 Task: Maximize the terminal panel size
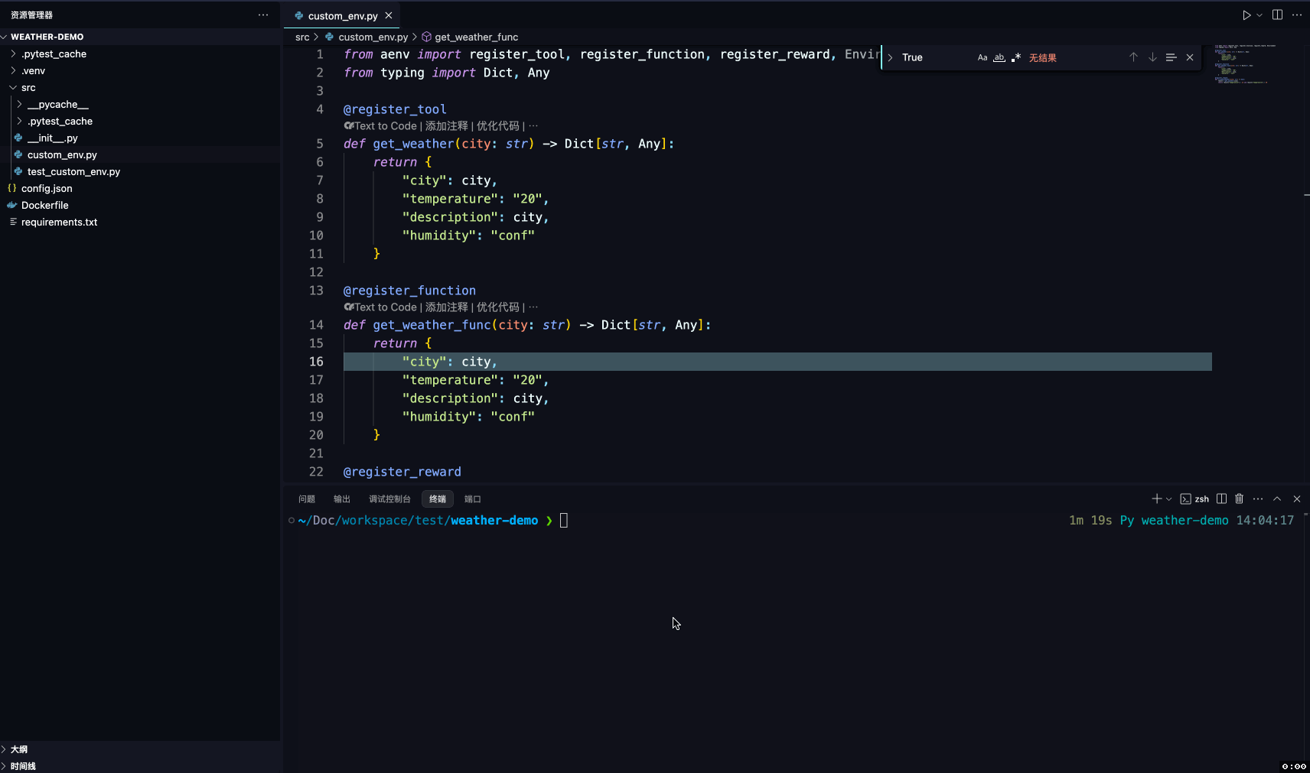click(x=1277, y=499)
